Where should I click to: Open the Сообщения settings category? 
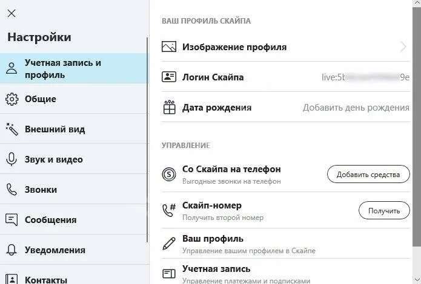coord(73,220)
